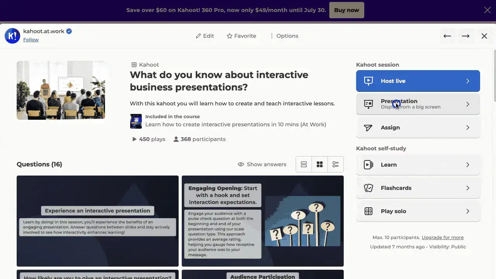Close the kahoot details panel
Viewport: 496px width, 279px height.
[x=484, y=36]
